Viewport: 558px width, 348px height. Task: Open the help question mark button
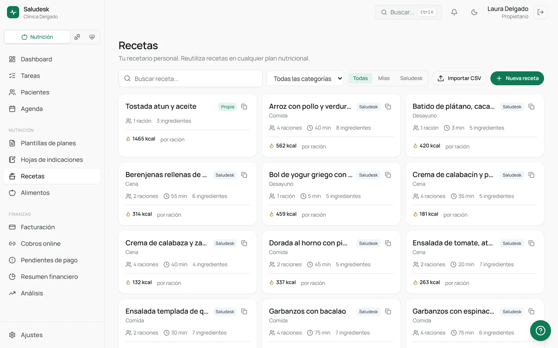(540, 330)
